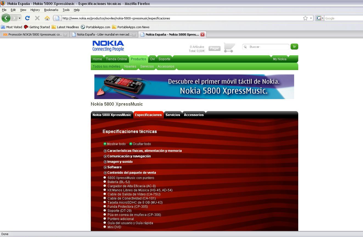Click in the Google search box
The image size is (363, 237).
344,18
